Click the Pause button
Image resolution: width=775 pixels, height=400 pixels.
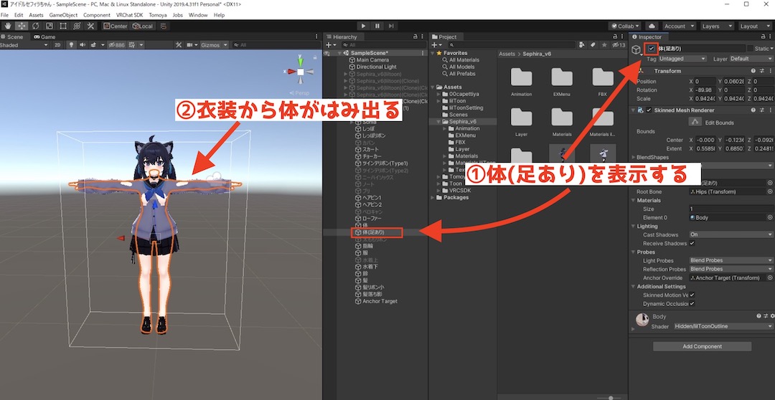point(377,27)
